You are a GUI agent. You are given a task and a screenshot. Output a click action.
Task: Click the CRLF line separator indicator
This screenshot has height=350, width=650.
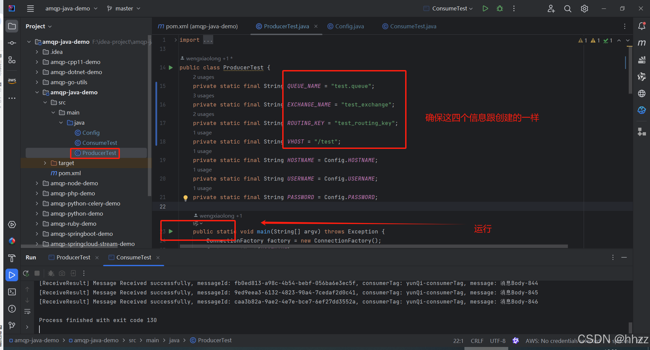(x=477, y=341)
